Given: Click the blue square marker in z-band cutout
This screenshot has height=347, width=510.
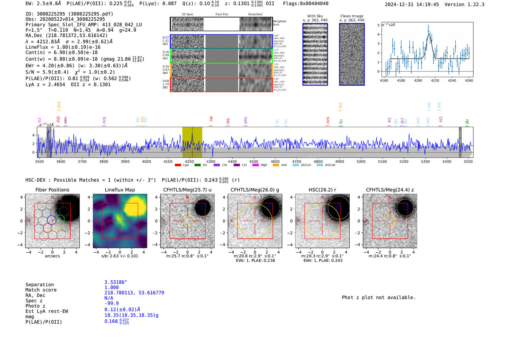Looking at the screenshot, I should point(406,207).
